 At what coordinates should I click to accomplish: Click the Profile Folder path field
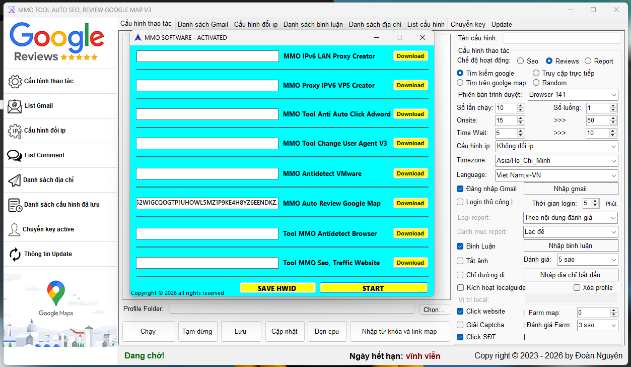(293, 309)
